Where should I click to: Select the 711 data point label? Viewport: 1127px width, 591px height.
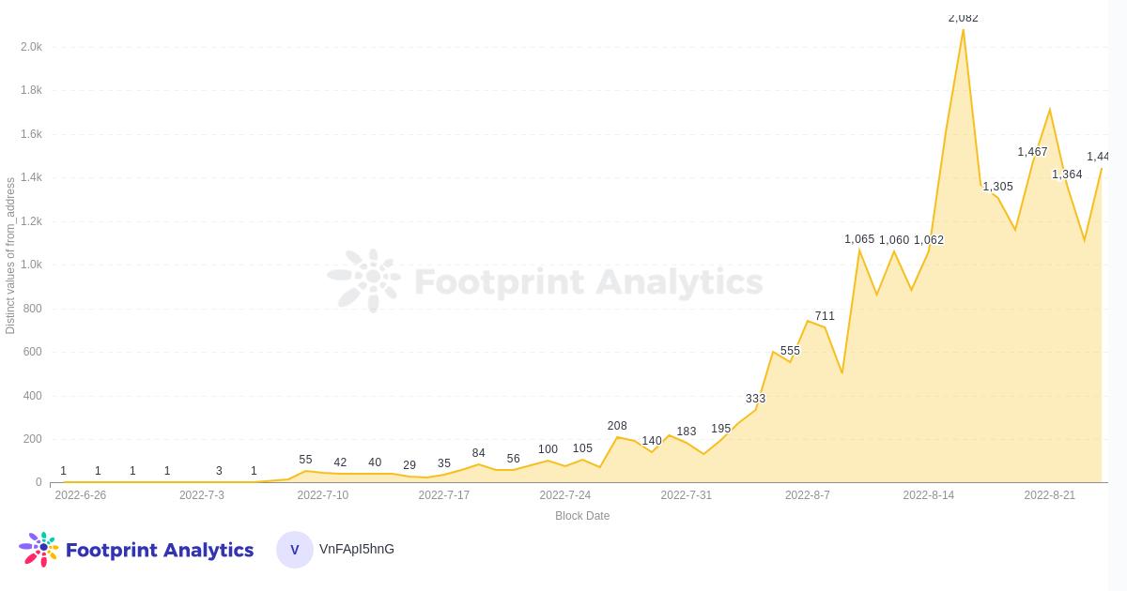coord(825,316)
